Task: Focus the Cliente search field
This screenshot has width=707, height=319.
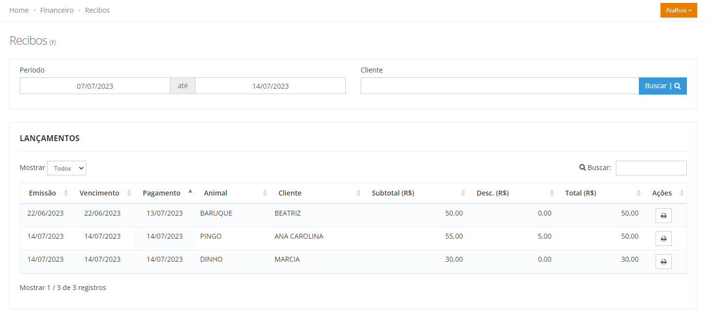Action: point(500,86)
